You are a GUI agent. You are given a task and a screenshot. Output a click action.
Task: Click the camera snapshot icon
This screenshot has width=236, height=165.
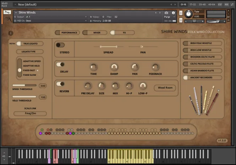(x=166, y=13)
